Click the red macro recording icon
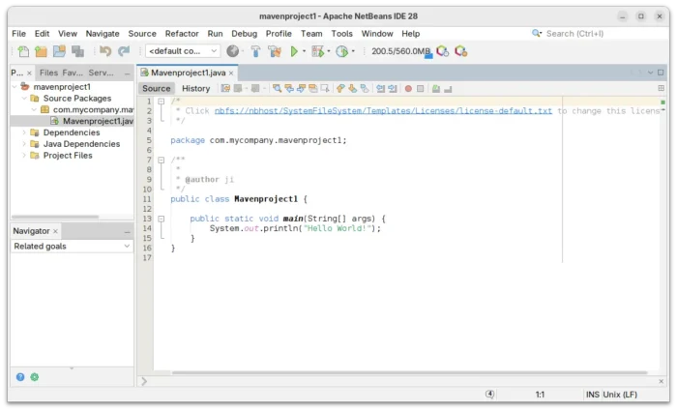 tap(408, 88)
